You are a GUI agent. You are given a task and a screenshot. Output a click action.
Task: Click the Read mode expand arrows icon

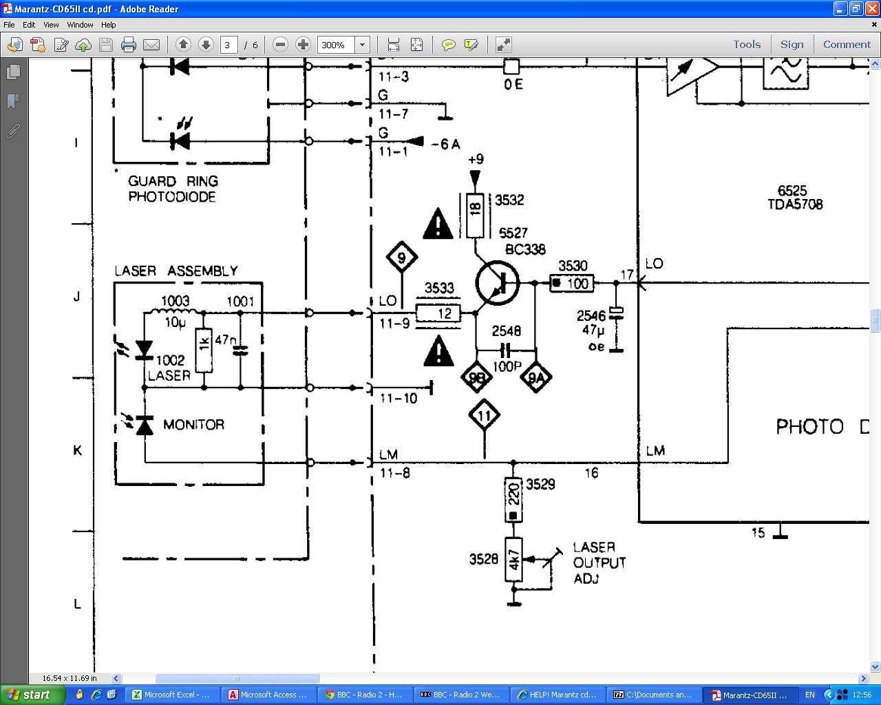[x=504, y=45]
